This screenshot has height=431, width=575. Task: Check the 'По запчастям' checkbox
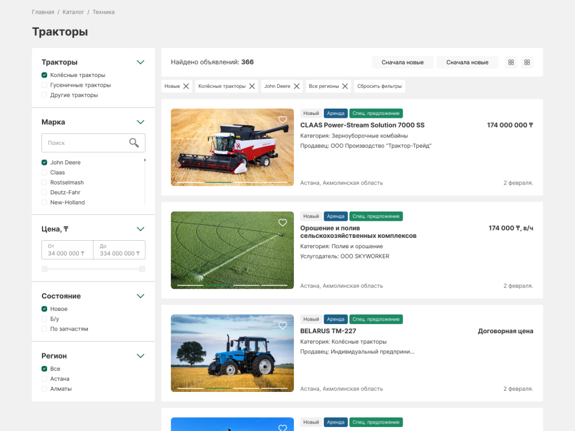44,329
